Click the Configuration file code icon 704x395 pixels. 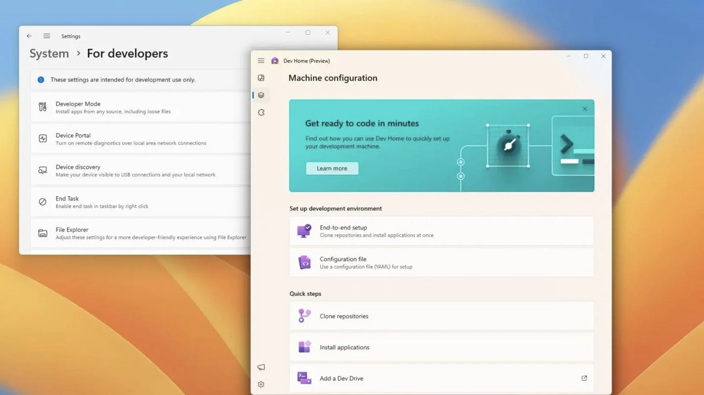(x=305, y=263)
